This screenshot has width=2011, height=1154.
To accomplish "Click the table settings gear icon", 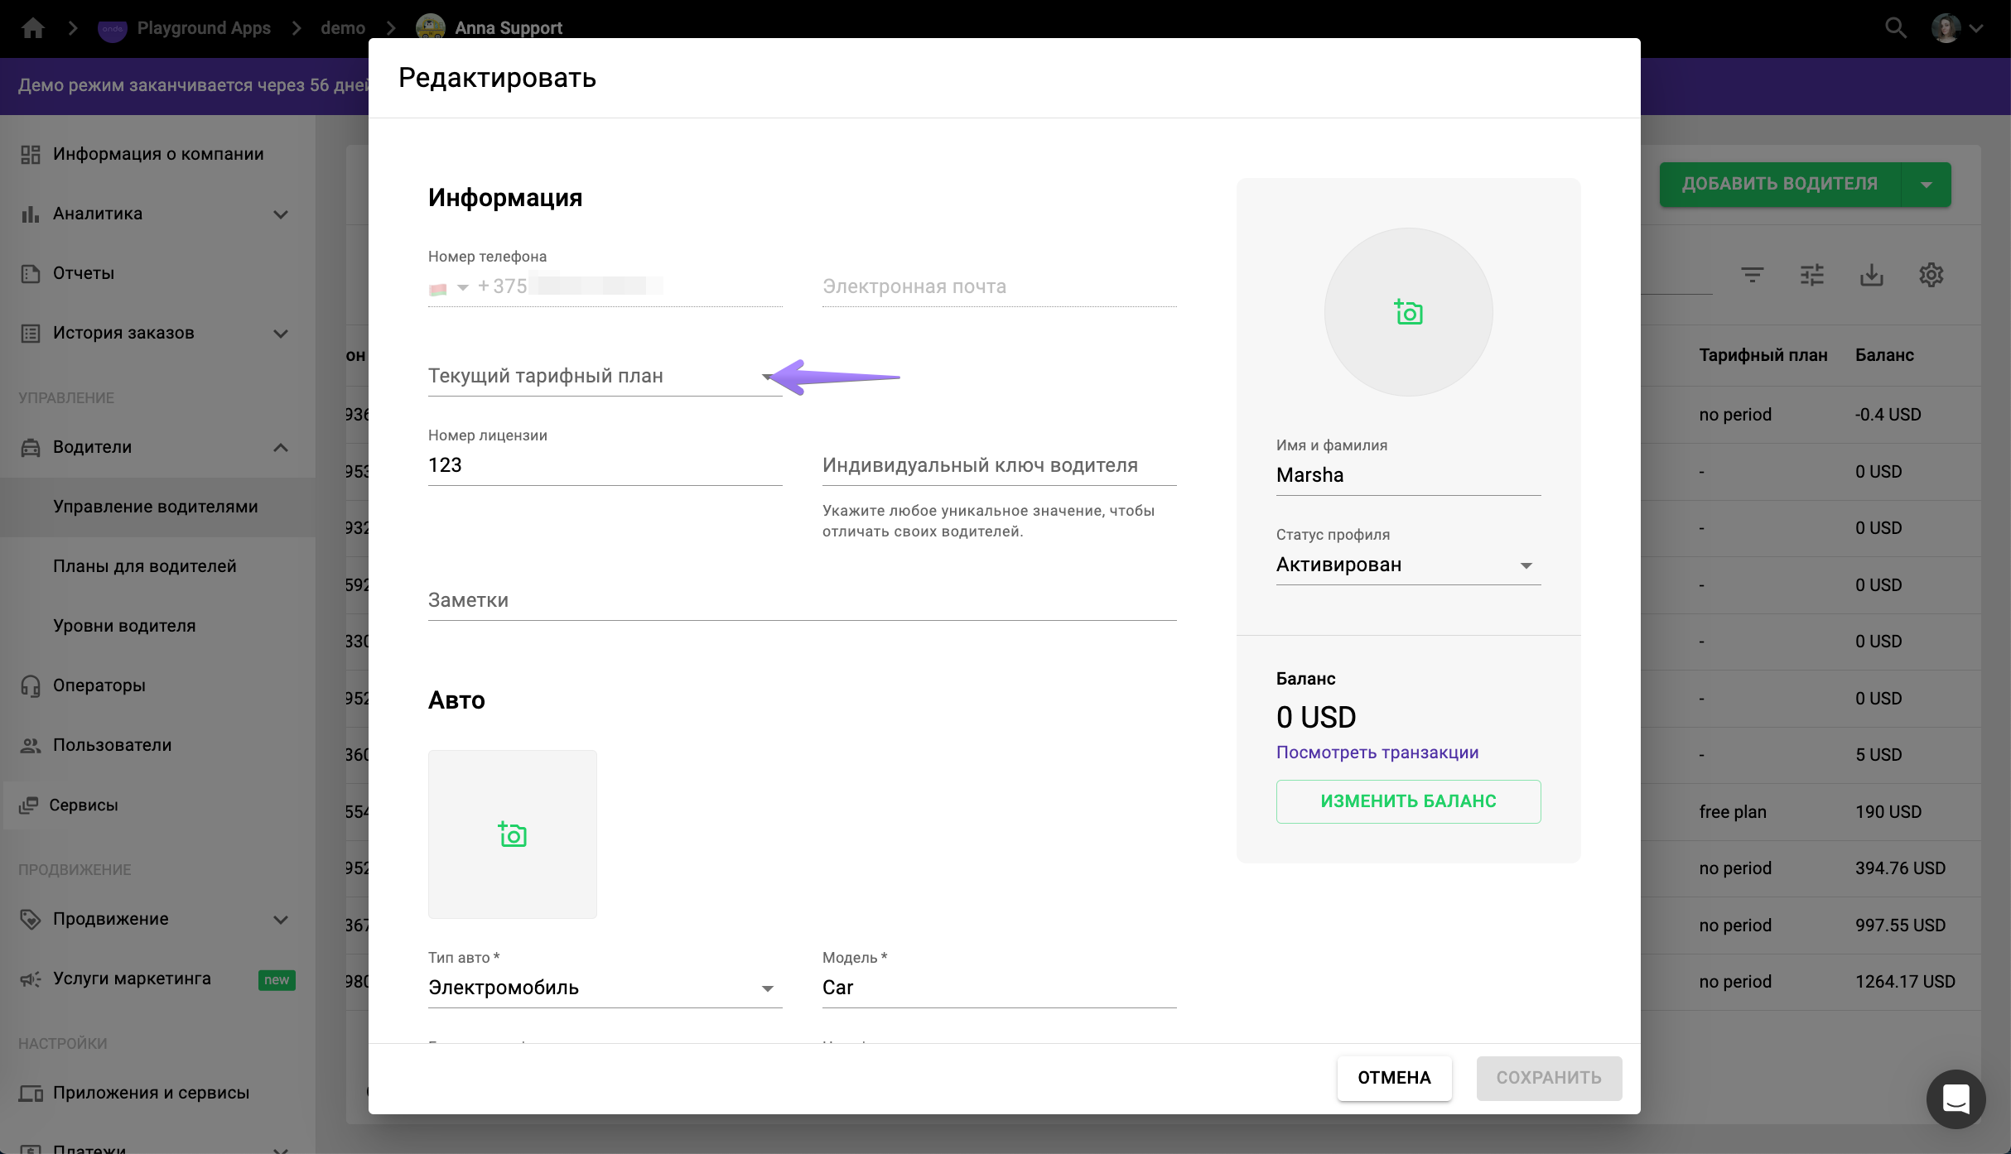I will tap(1931, 275).
